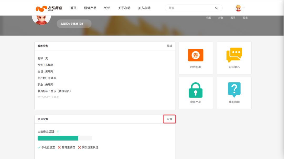Click the 账号安全 panel heading

coord(43,119)
